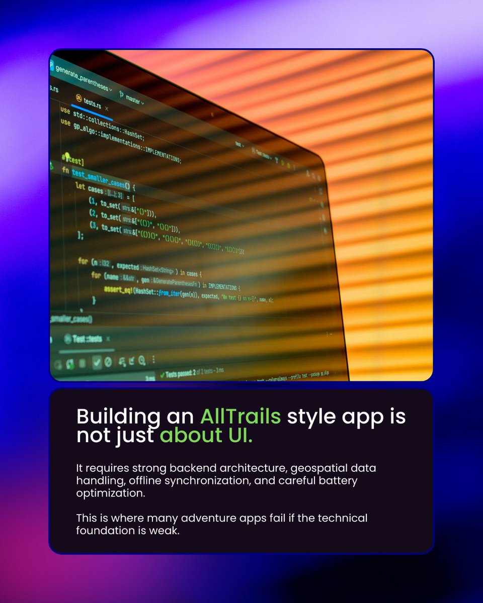Viewport: 483px width, 603px height.
Task: Click the run gutter icon beside fn test_smaller_cases
Action: tap(52, 166)
